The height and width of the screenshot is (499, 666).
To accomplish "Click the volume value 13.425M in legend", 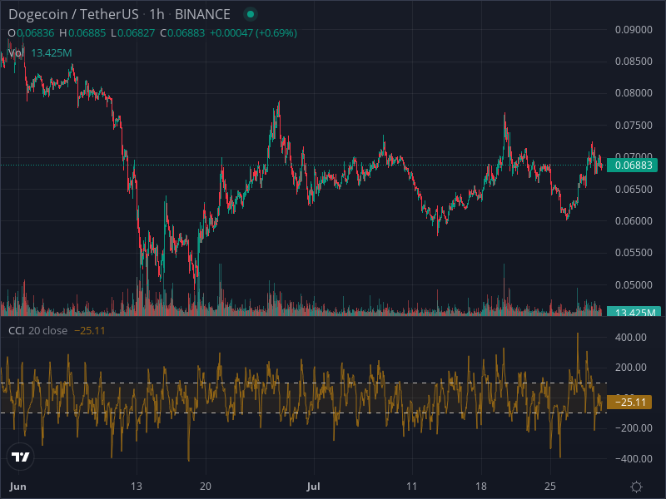I will coord(52,53).
